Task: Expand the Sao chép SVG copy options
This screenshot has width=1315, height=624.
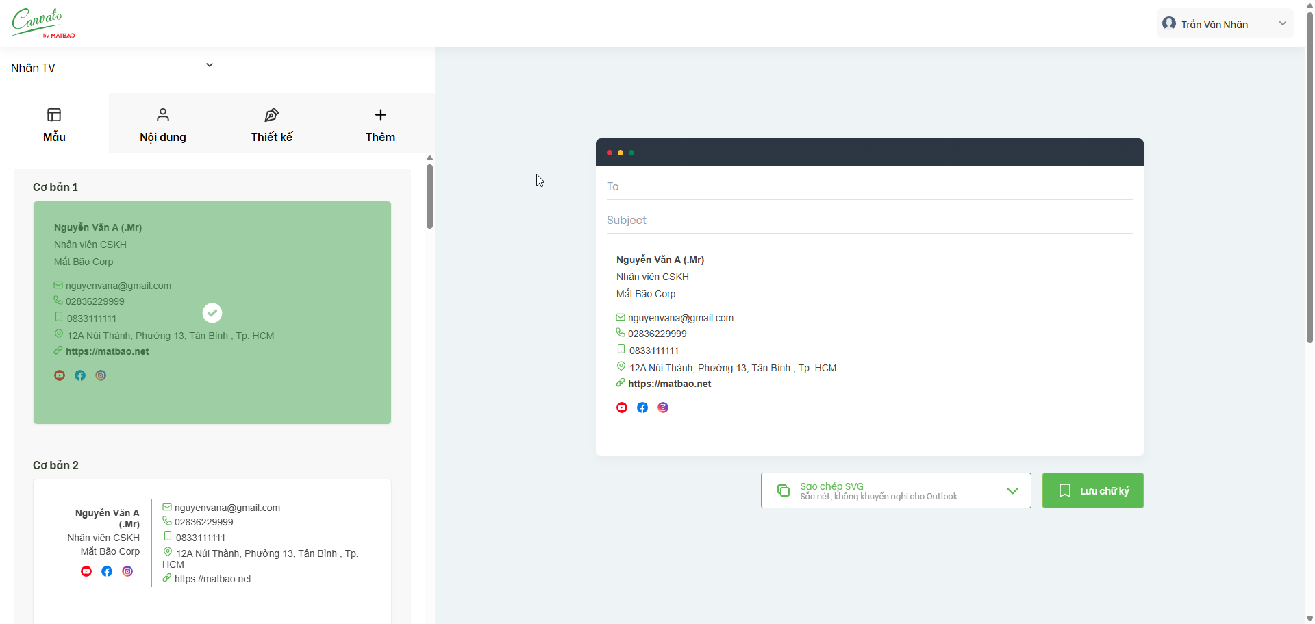Action: pyautogui.click(x=1012, y=490)
